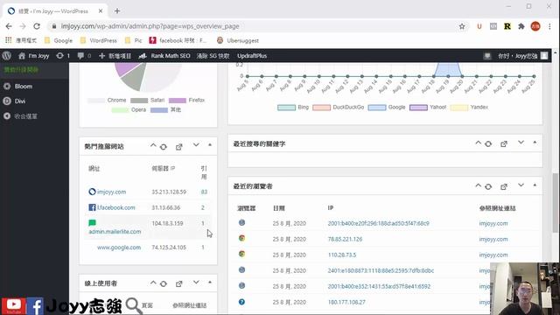This screenshot has width=560, height=315.
Task: Move recent search keywords widget down
Action: point(521,143)
